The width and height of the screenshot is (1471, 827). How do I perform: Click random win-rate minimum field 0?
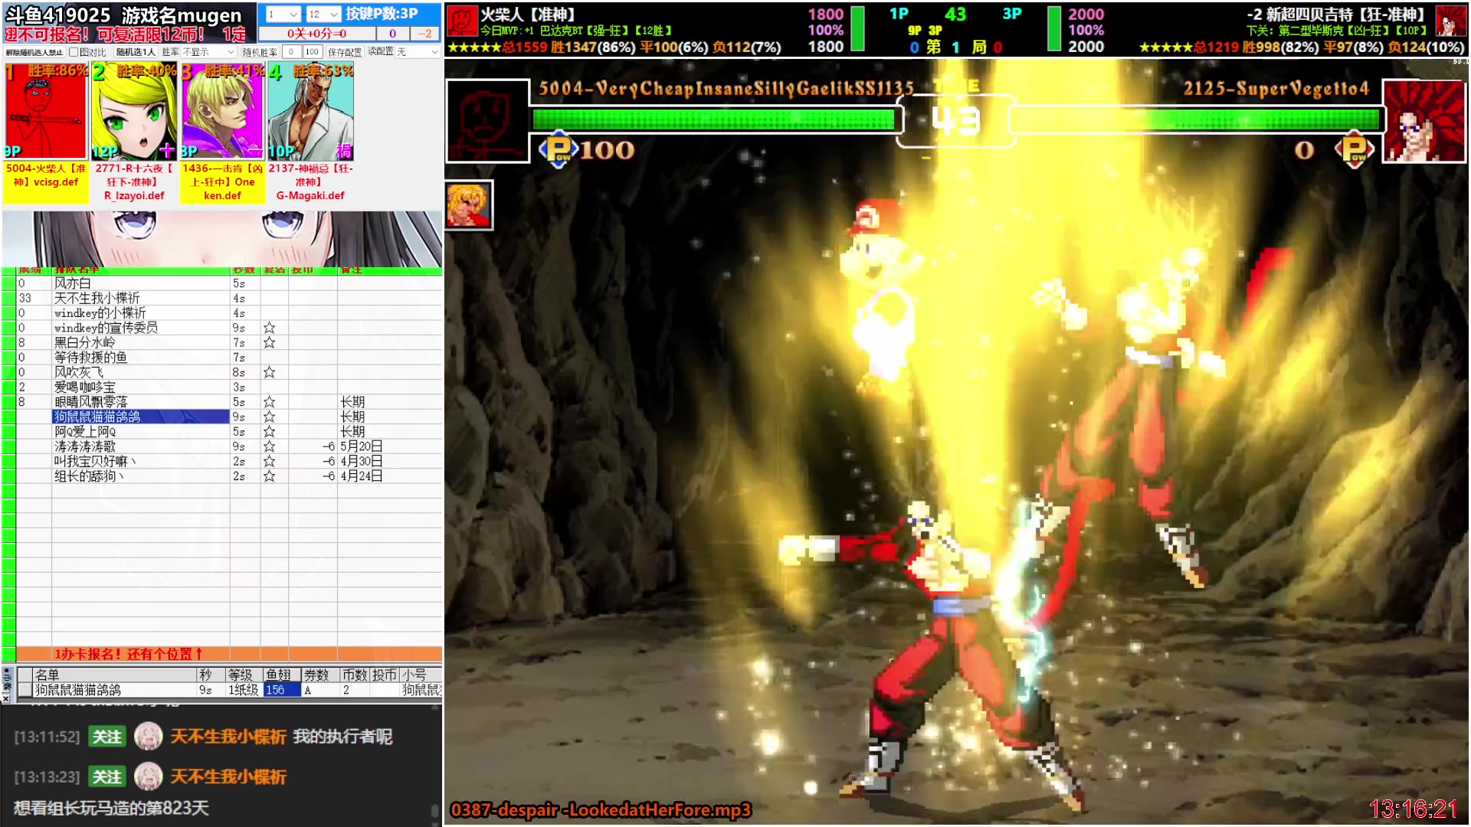tap(291, 52)
